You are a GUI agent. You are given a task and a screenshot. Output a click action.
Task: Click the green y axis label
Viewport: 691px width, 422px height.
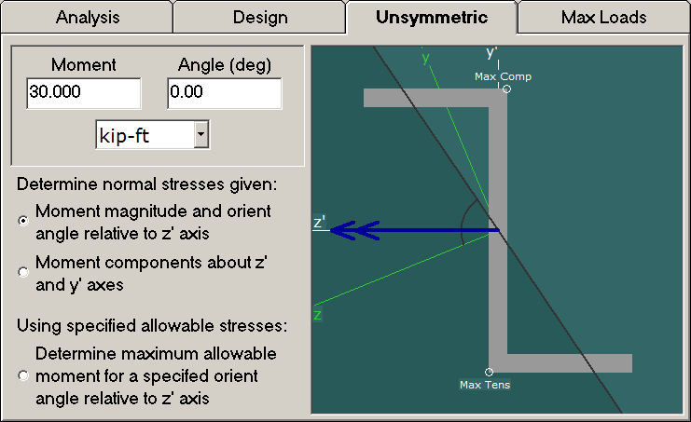coord(425,59)
